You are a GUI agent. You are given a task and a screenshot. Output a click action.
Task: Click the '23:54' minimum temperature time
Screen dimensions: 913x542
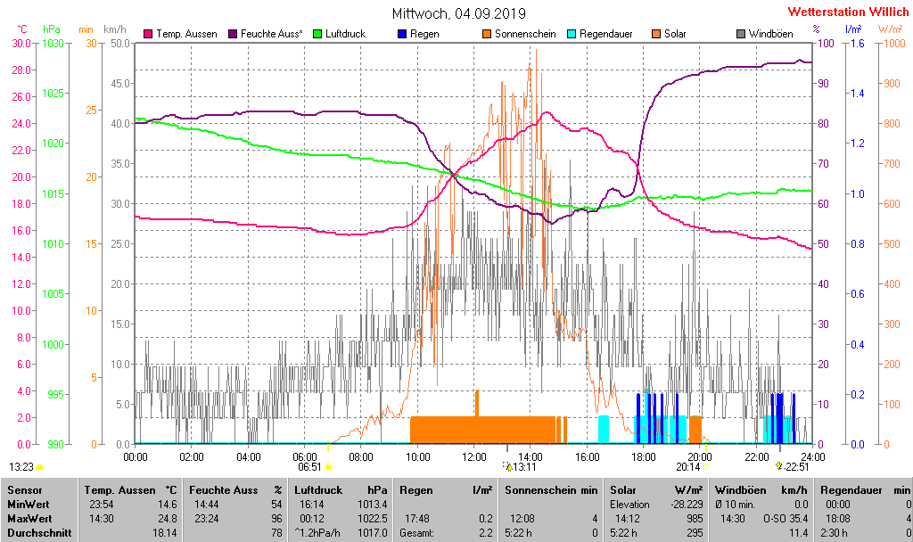coord(102,505)
